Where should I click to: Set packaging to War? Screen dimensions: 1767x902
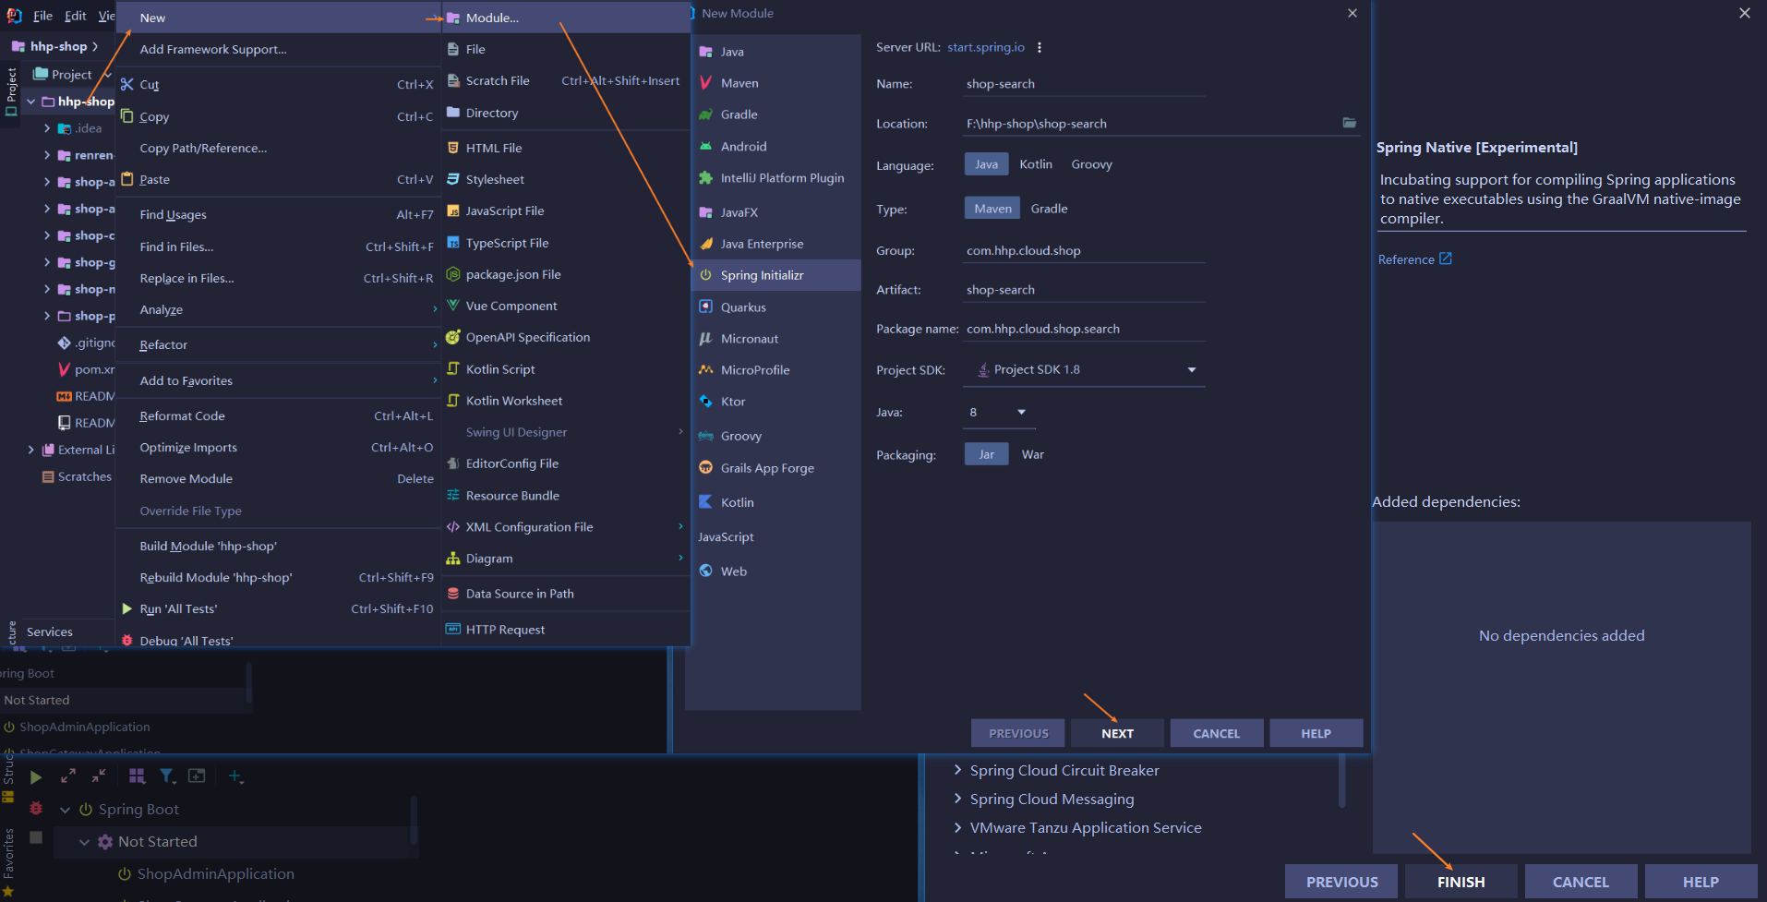tap(1032, 454)
